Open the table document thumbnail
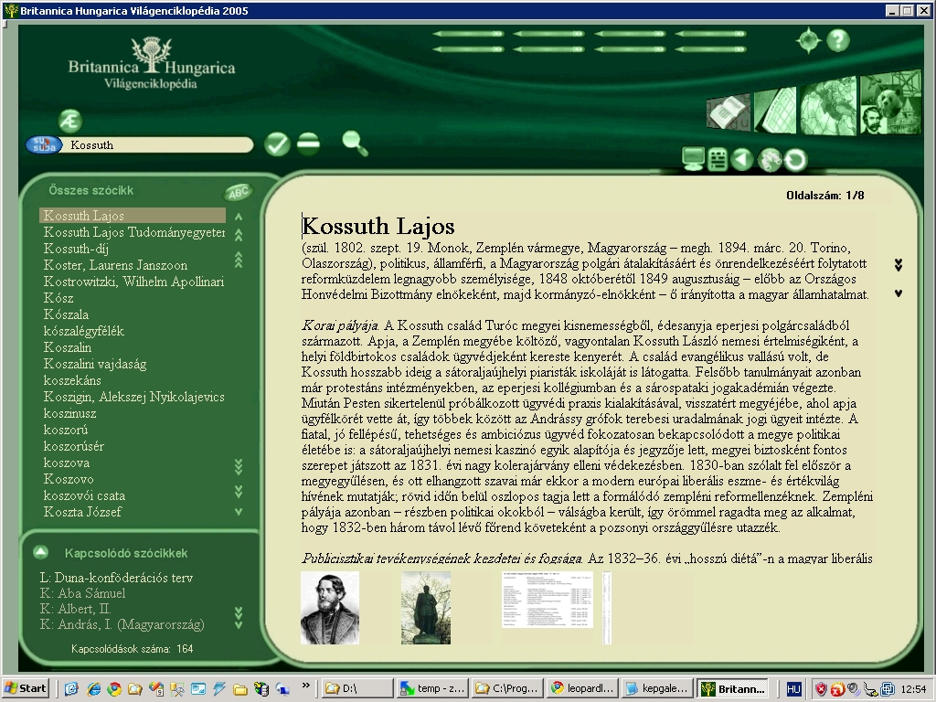 548,600
